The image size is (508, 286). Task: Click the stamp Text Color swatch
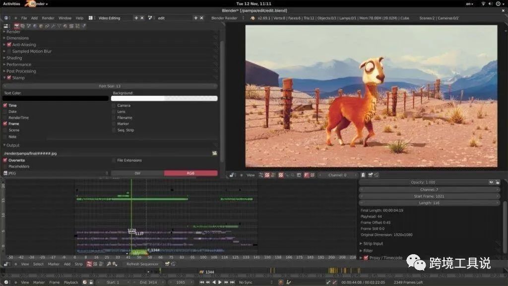click(x=56, y=98)
